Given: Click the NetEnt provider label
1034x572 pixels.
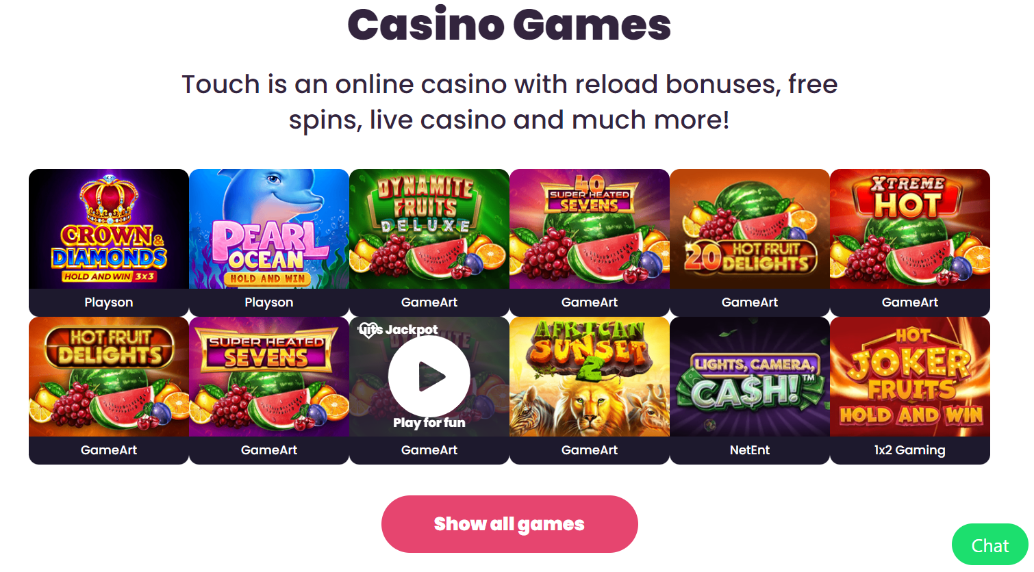Looking at the screenshot, I should [750, 450].
